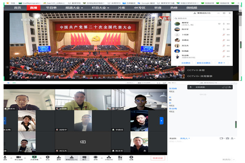Viewport: 245px width, 163px height.
Task: Click the stop video camera icon
Action: [x=19, y=157]
